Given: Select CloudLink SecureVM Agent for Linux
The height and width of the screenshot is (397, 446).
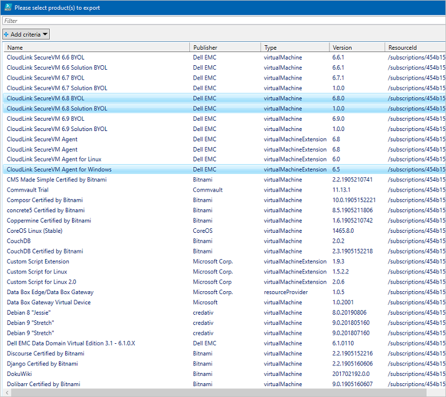Looking at the screenshot, I should coord(224,160).
